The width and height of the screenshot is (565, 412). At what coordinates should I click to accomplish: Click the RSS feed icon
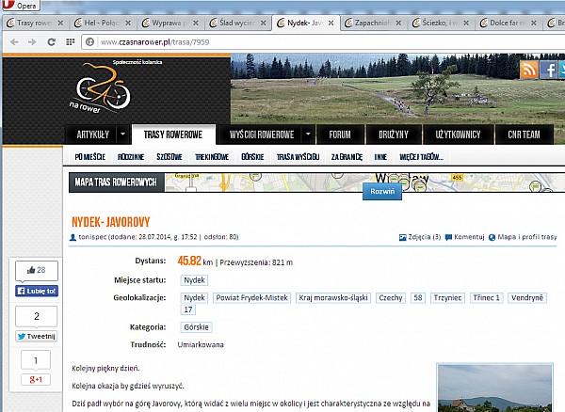(x=528, y=71)
